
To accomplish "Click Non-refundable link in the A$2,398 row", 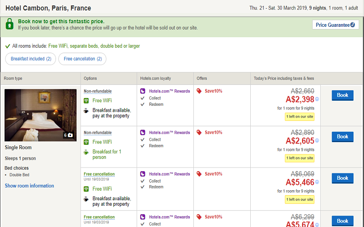I will (x=98, y=91).
